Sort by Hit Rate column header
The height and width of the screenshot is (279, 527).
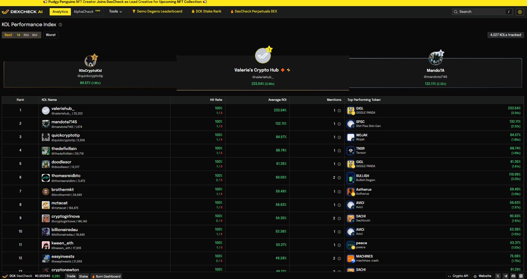(x=216, y=100)
